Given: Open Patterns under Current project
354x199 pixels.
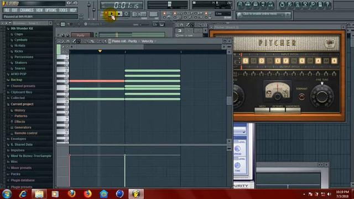Looking at the screenshot, I should 21,116.
